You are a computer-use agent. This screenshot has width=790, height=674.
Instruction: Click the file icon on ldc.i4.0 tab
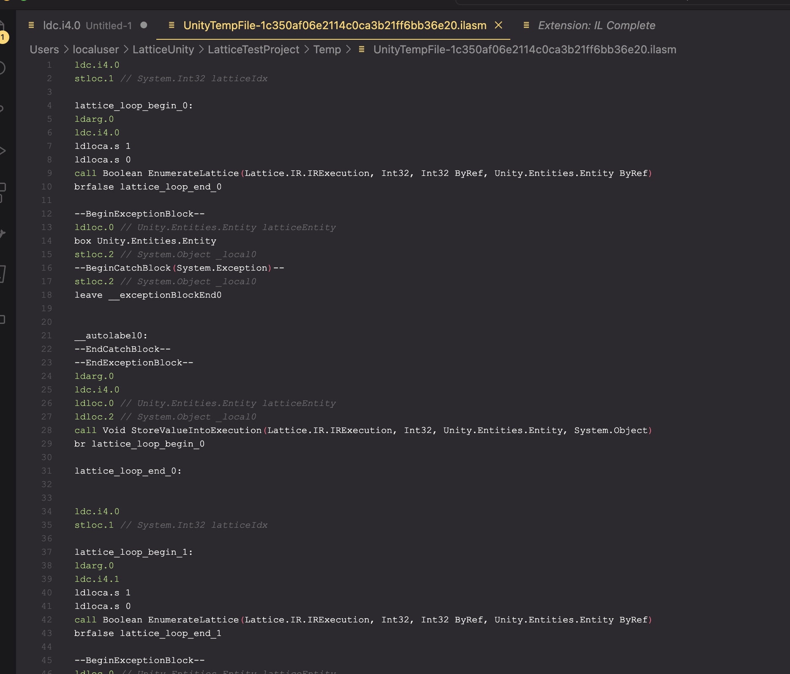[x=31, y=25]
